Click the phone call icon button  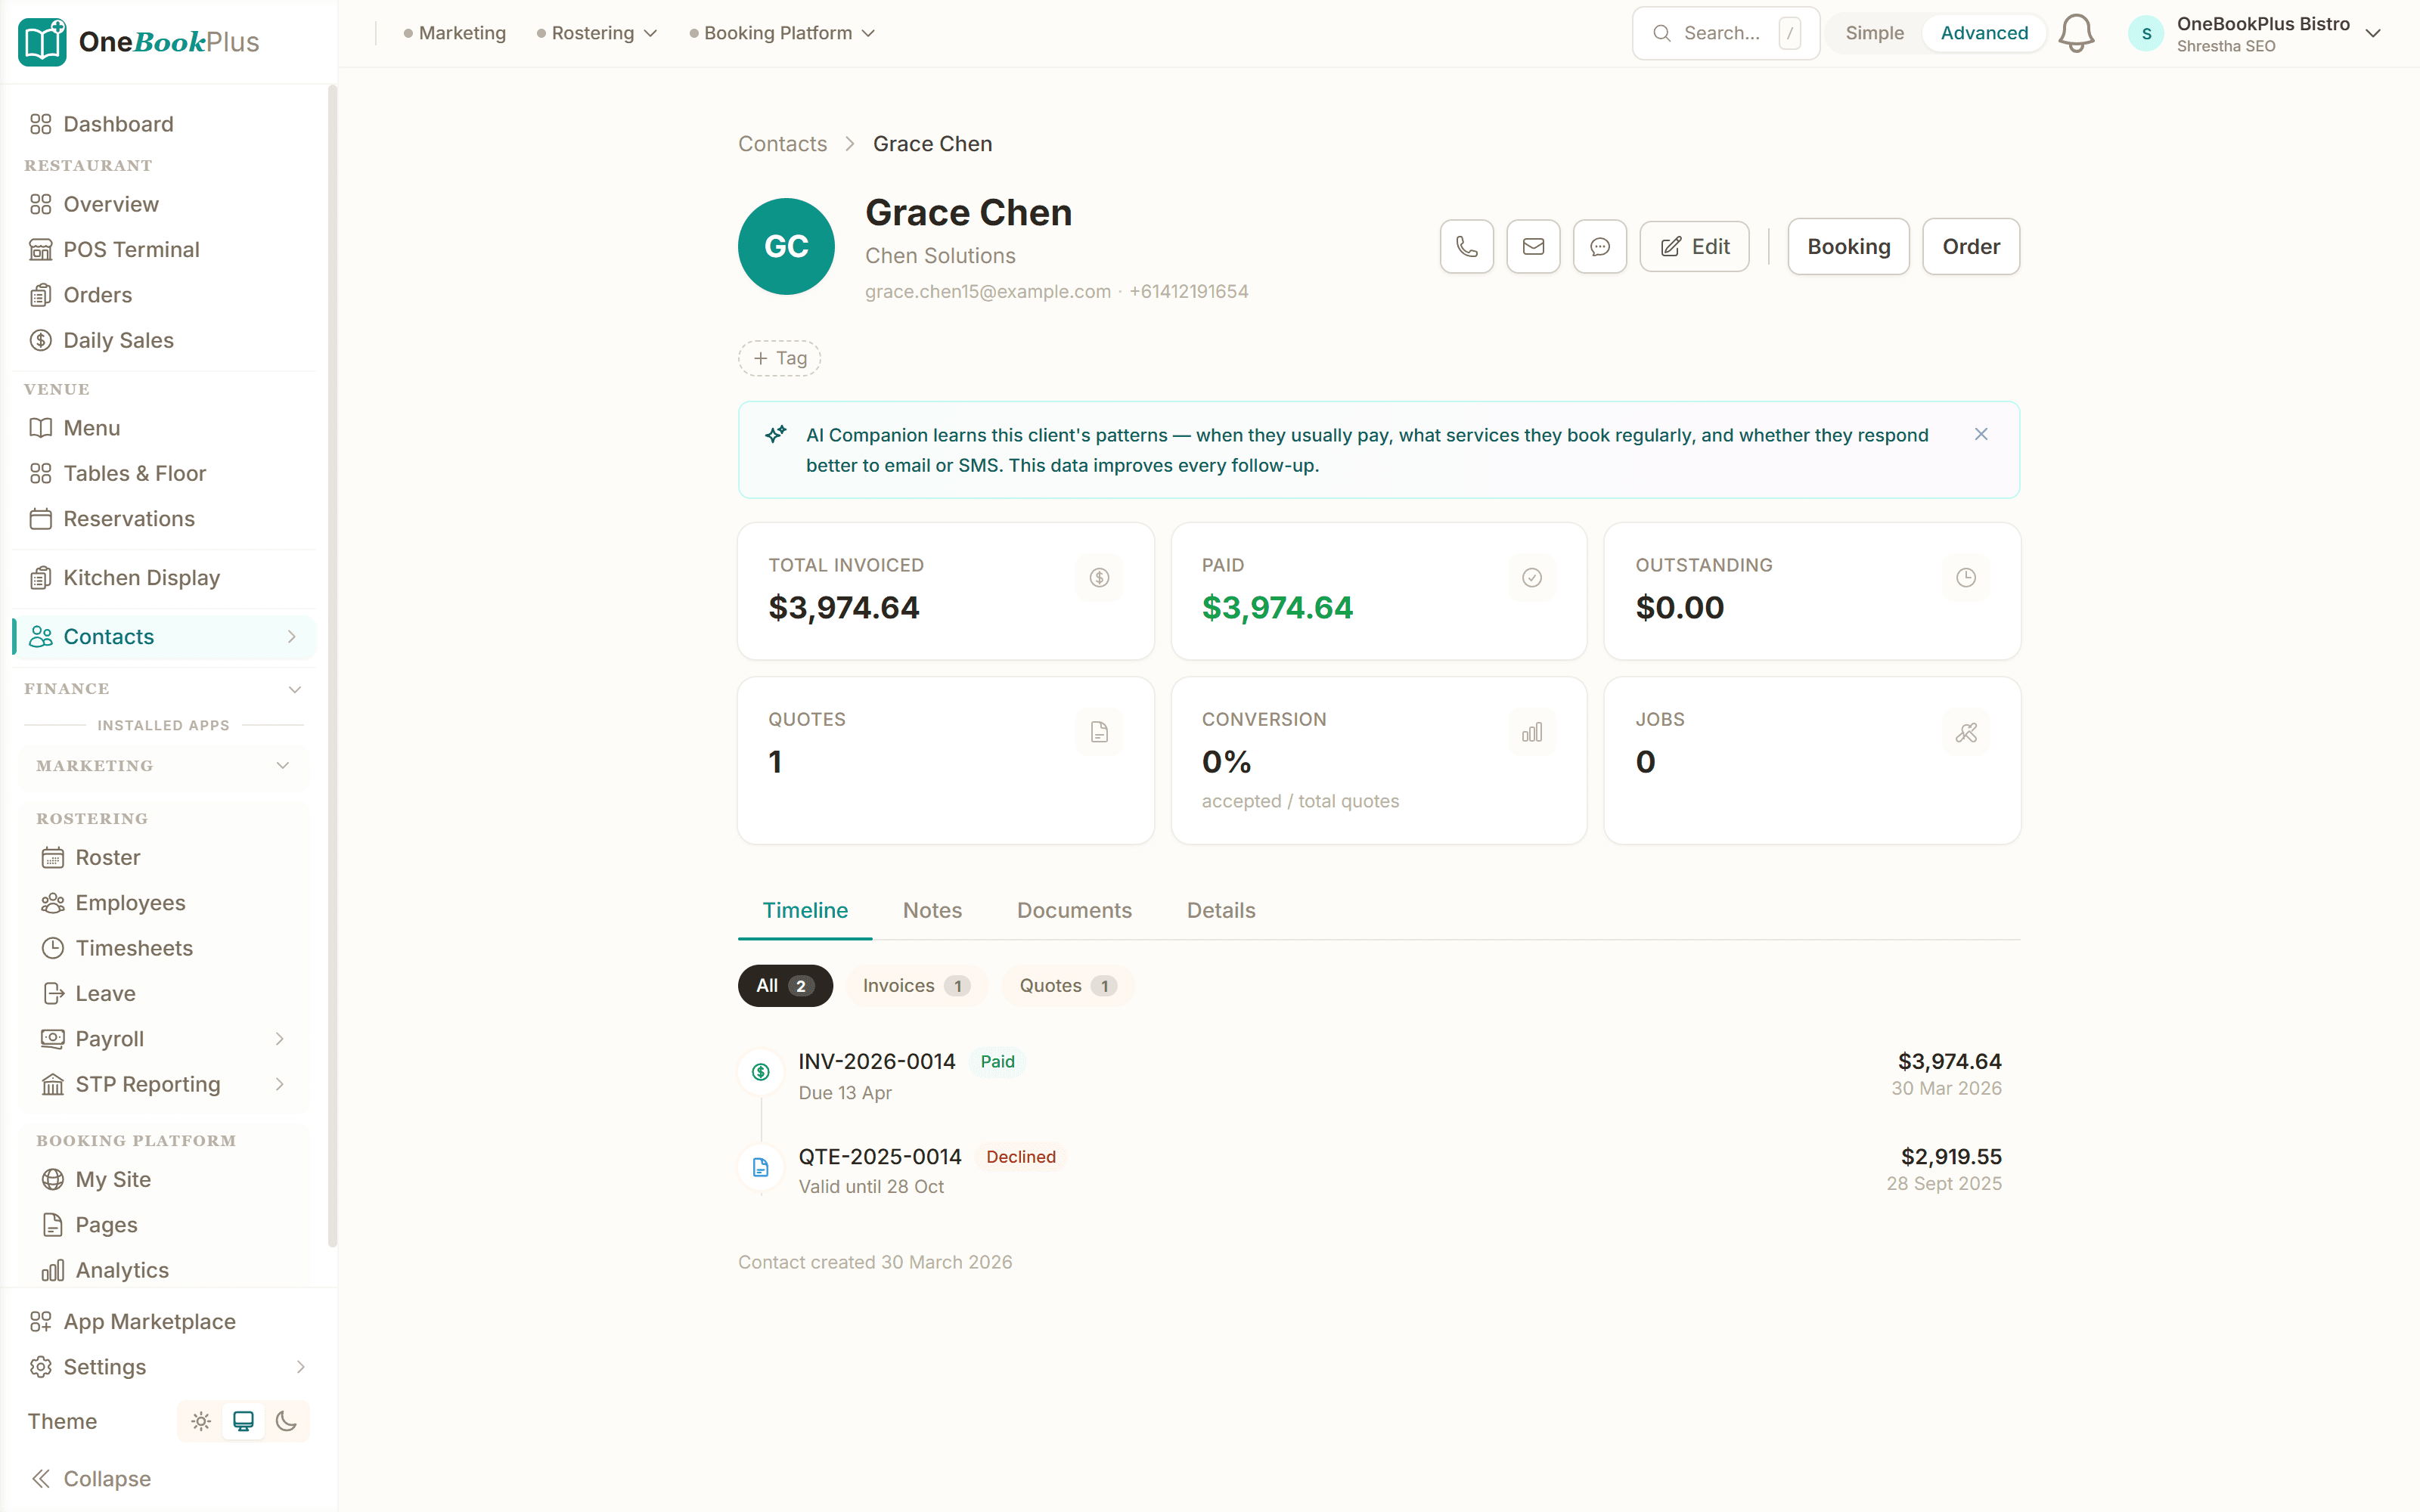click(x=1466, y=247)
